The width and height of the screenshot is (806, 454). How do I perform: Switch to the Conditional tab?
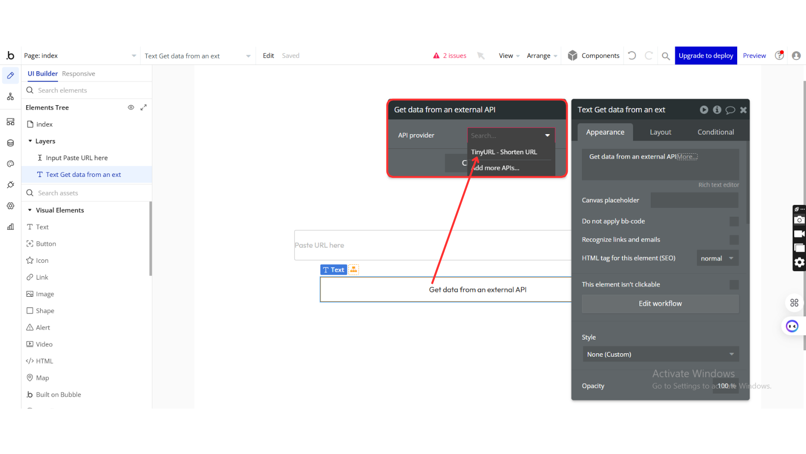tap(716, 132)
